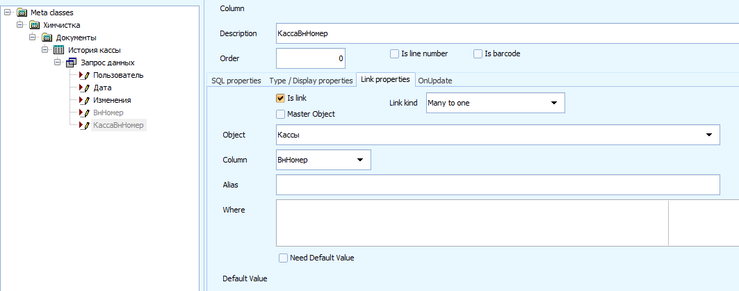Click the Meta classes folder icon
This screenshot has height=291, width=739.
[x=22, y=13]
